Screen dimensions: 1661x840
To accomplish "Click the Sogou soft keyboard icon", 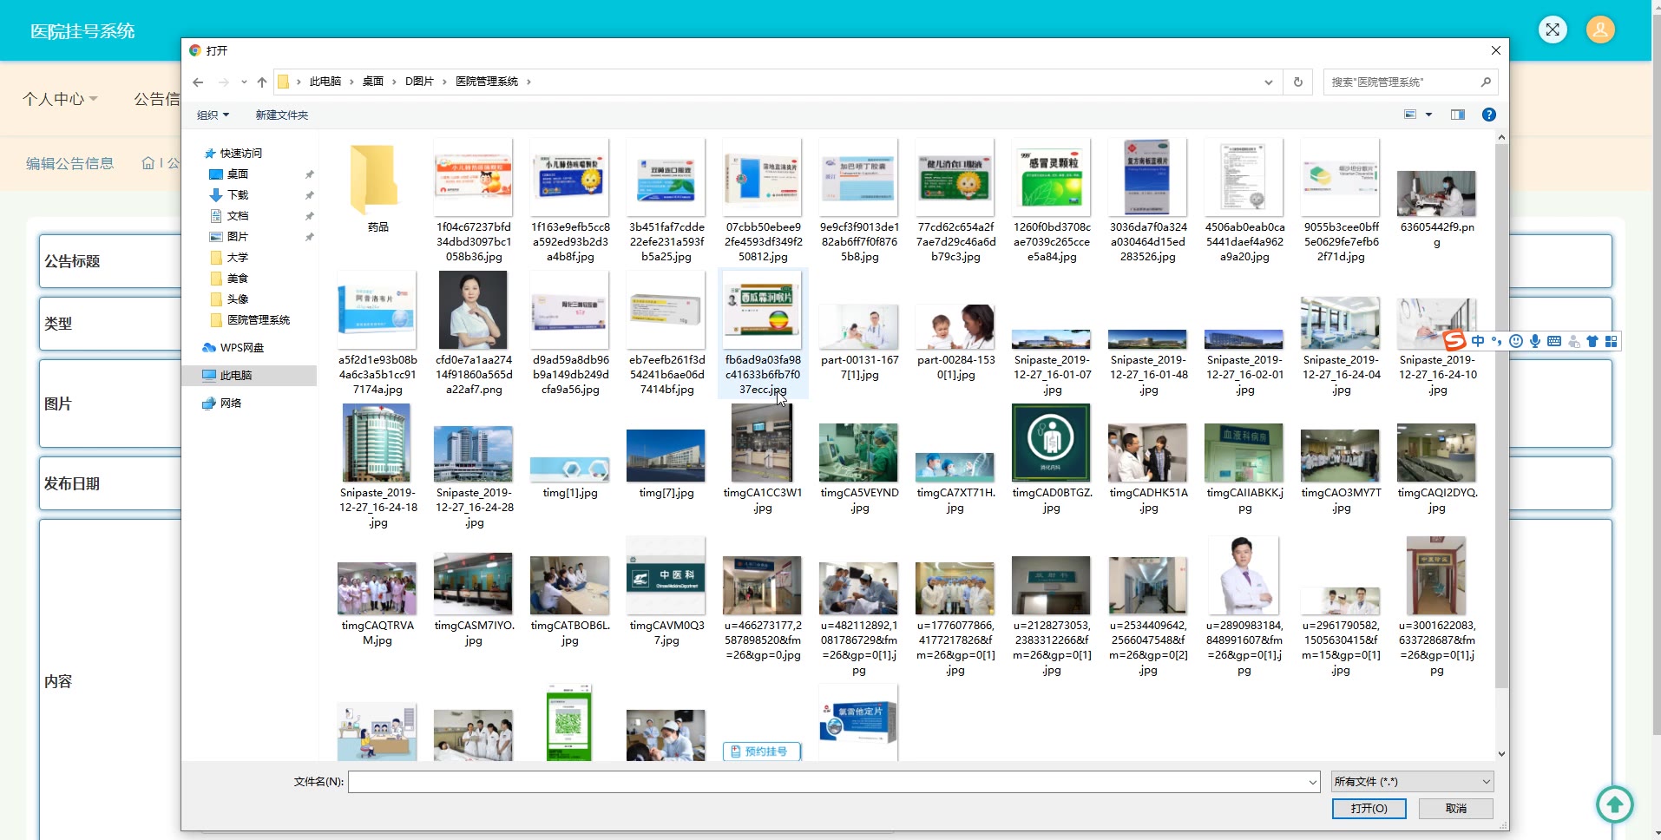I will [x=1553, y=341].
